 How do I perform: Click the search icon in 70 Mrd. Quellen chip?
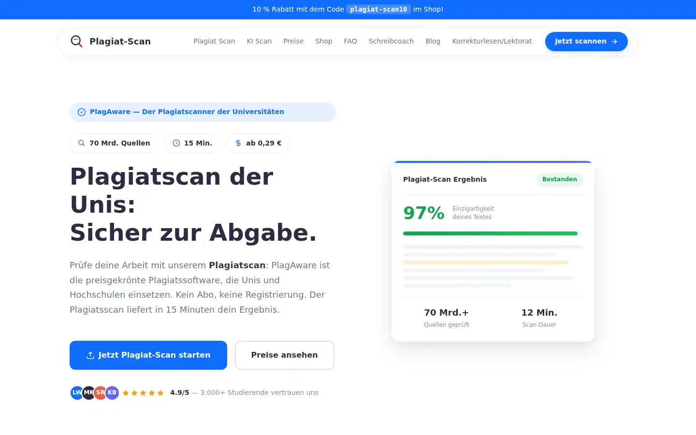click(82, 143)
